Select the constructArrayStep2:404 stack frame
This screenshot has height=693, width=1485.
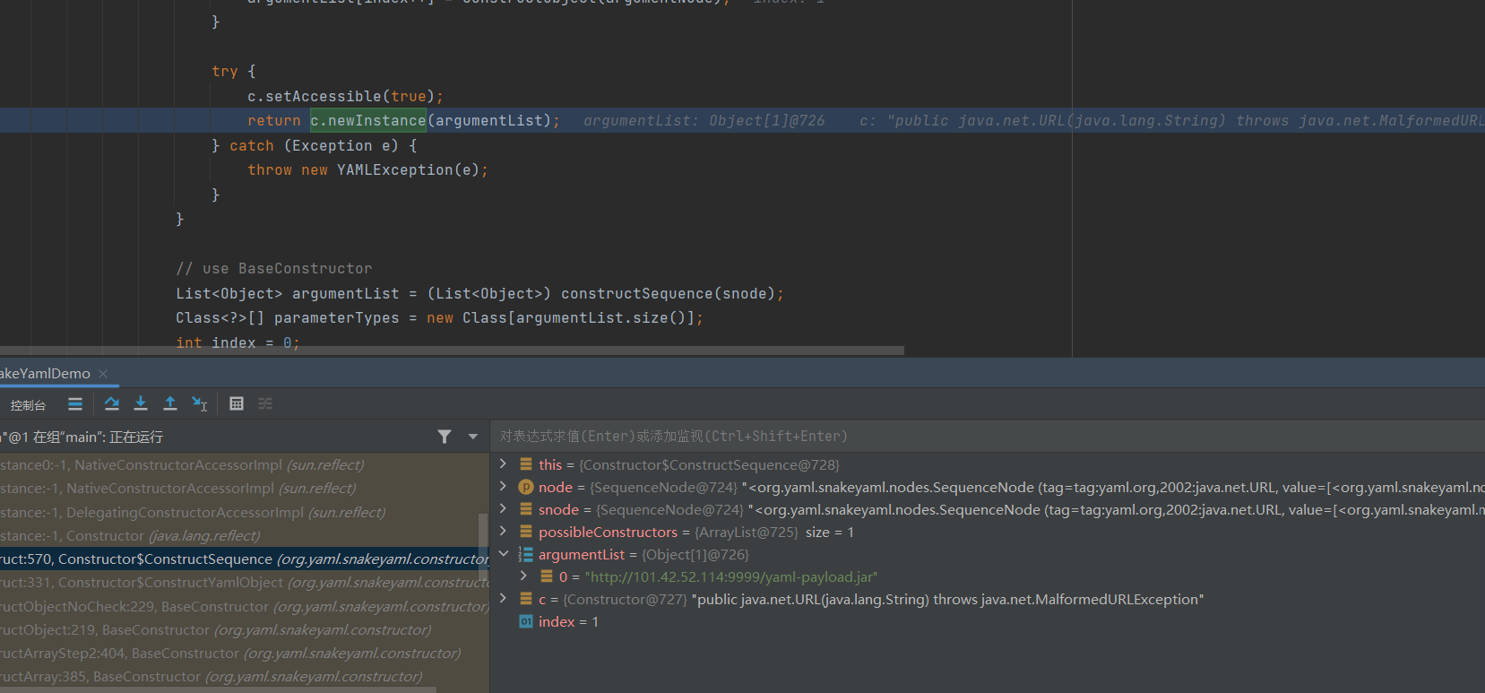tap(244, 653)
